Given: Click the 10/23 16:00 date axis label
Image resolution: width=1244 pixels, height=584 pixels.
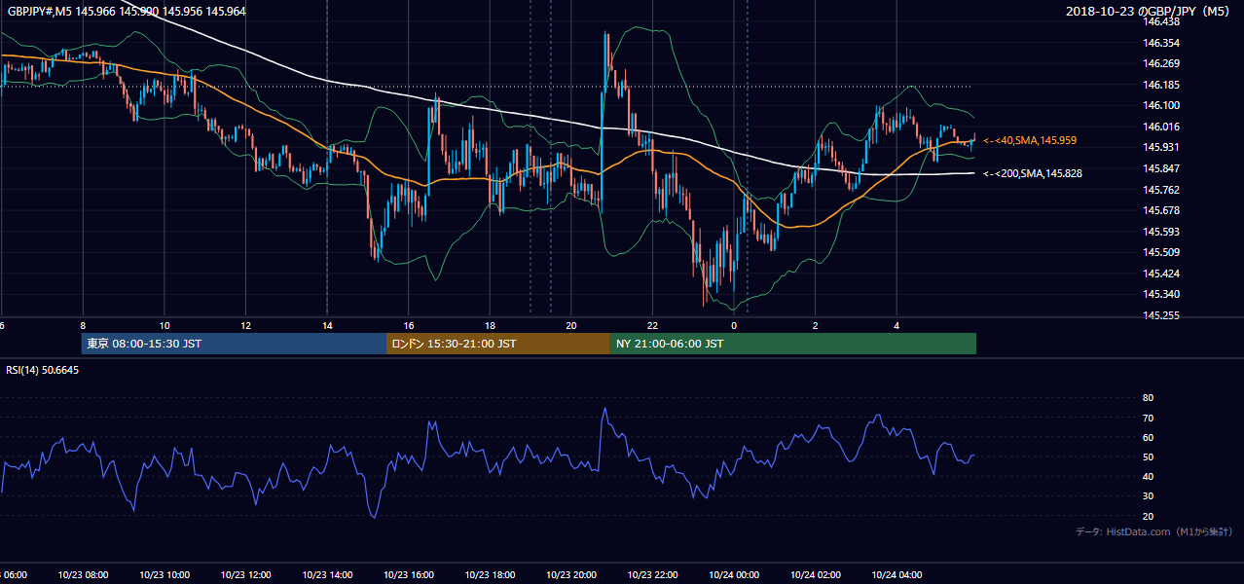Looking at the screenshot, I should tap(409, 575).
